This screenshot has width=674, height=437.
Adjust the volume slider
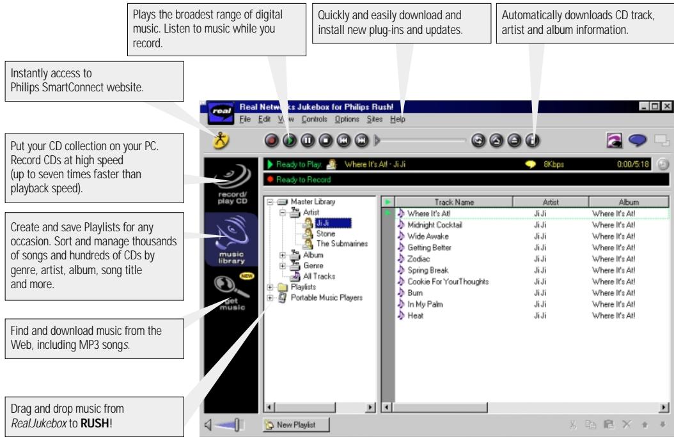[230, 425]
